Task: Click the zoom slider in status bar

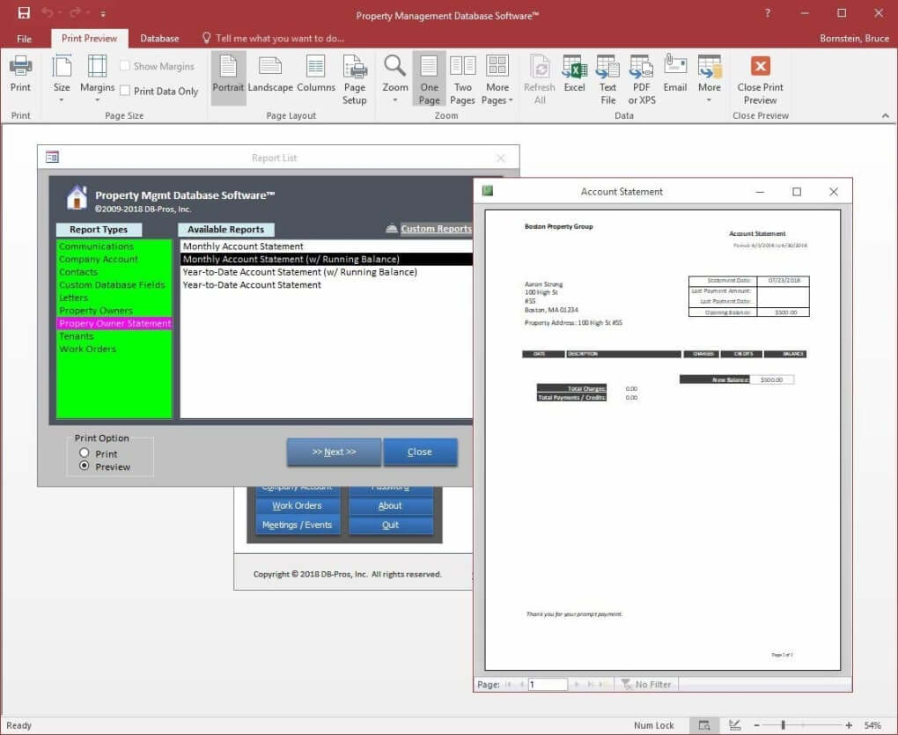Action: 784,725
